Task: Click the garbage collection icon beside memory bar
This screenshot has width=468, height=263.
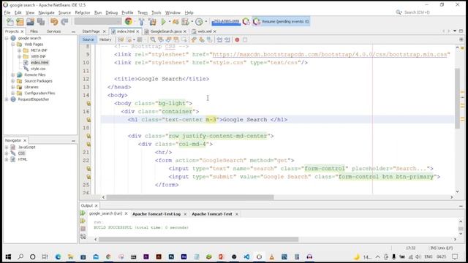Action: (x=246, y=21)
